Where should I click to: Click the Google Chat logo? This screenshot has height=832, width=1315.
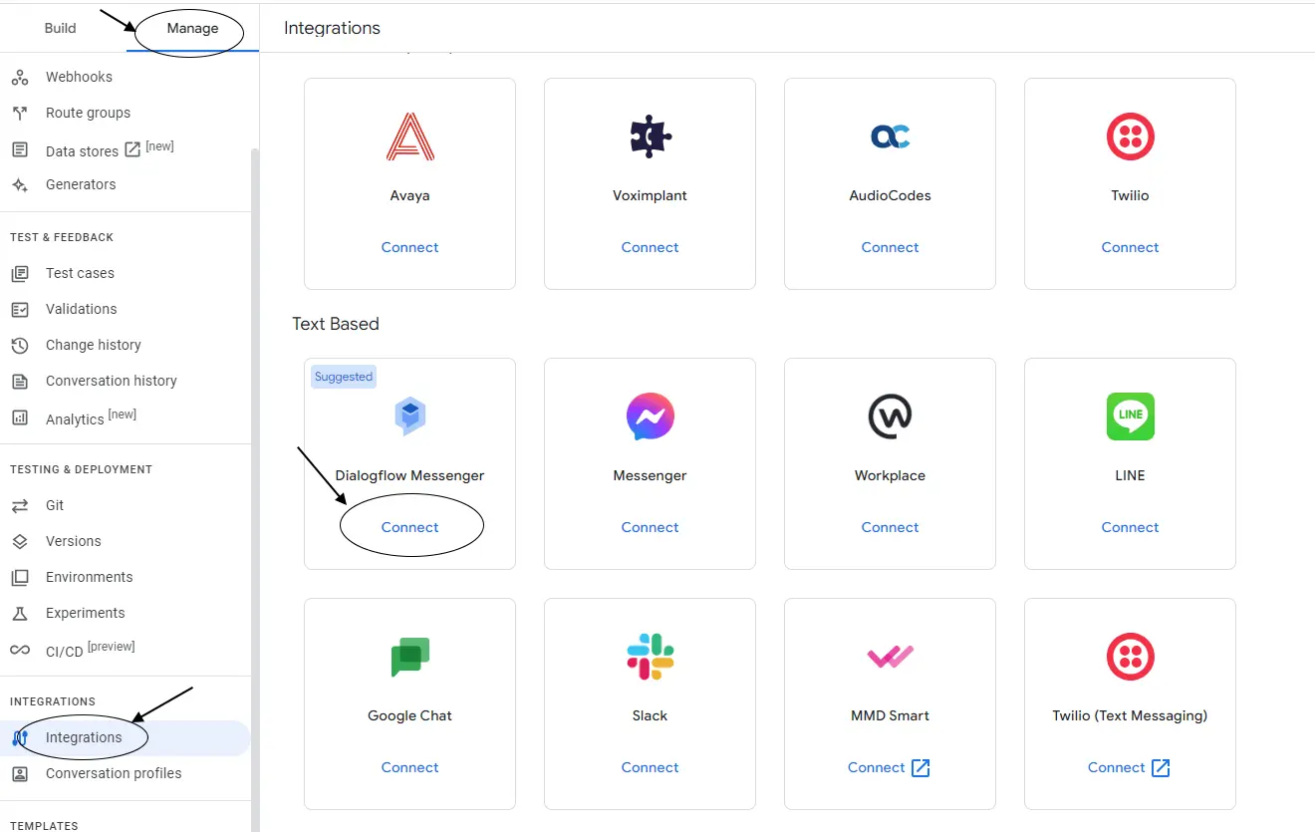409,657
